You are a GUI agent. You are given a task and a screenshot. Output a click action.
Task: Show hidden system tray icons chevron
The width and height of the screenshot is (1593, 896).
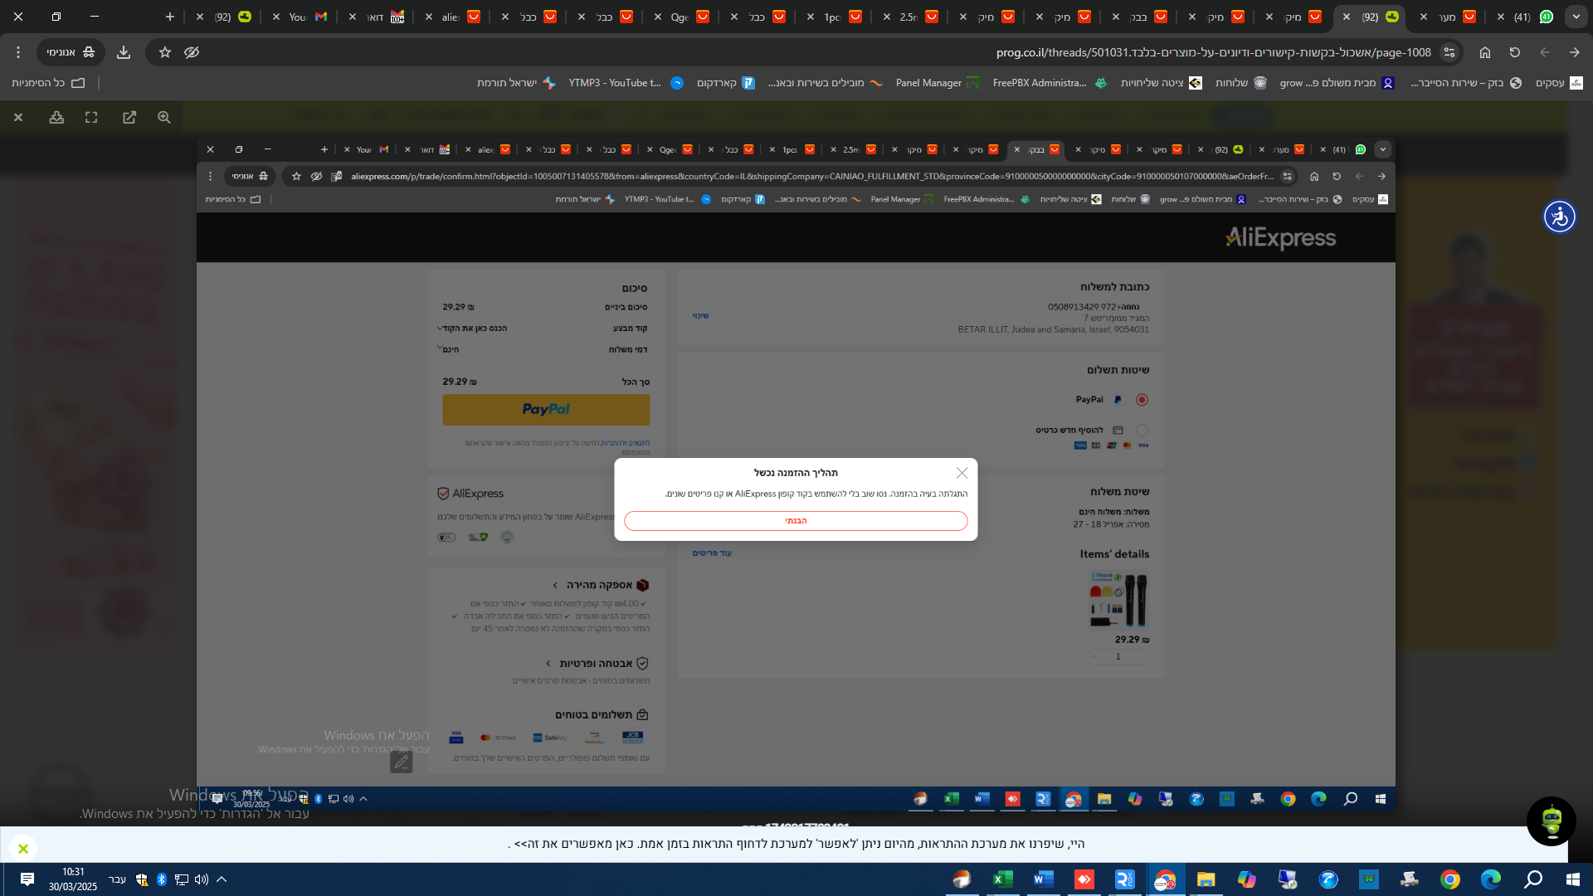click(x=222, y=879)
